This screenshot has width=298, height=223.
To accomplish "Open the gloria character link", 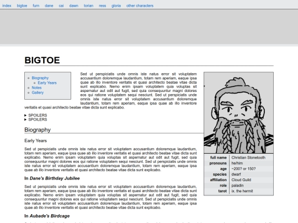I will click(x=116, y=6).
